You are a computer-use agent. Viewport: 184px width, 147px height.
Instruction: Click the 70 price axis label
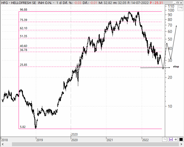point(170,25)
